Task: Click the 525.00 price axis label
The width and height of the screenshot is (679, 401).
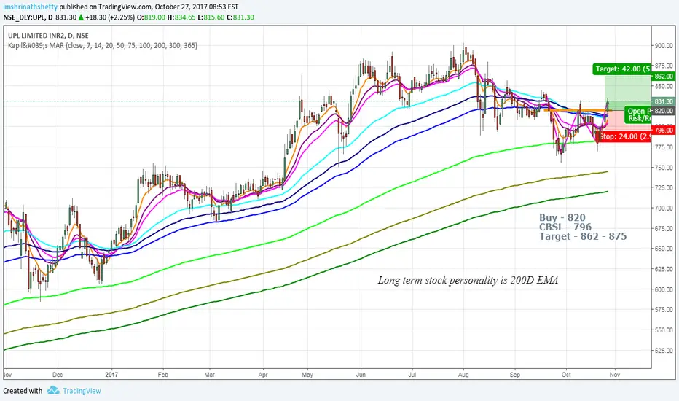Action: [x=664, y=351]
